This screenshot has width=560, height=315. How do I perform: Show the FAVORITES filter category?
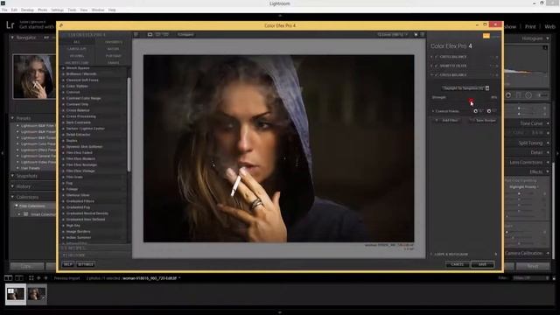tap(113, 42)
